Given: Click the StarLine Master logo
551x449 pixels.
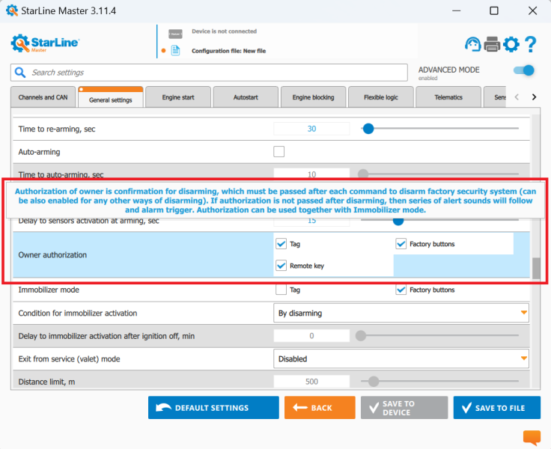Looking at the screenshot, I should tap(45, 43).
